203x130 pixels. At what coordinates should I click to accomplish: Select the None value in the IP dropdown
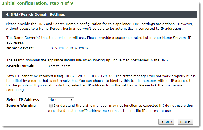coord(54,100)
